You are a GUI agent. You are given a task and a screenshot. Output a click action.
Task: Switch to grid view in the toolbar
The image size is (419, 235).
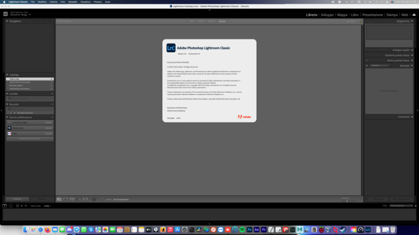(59, 199)
